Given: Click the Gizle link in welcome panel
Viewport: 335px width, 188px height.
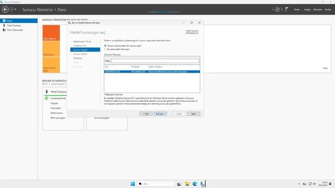Looking at the screenshot, I should coord(325,68).
